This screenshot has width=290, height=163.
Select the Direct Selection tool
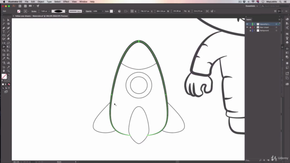point(8,20)
